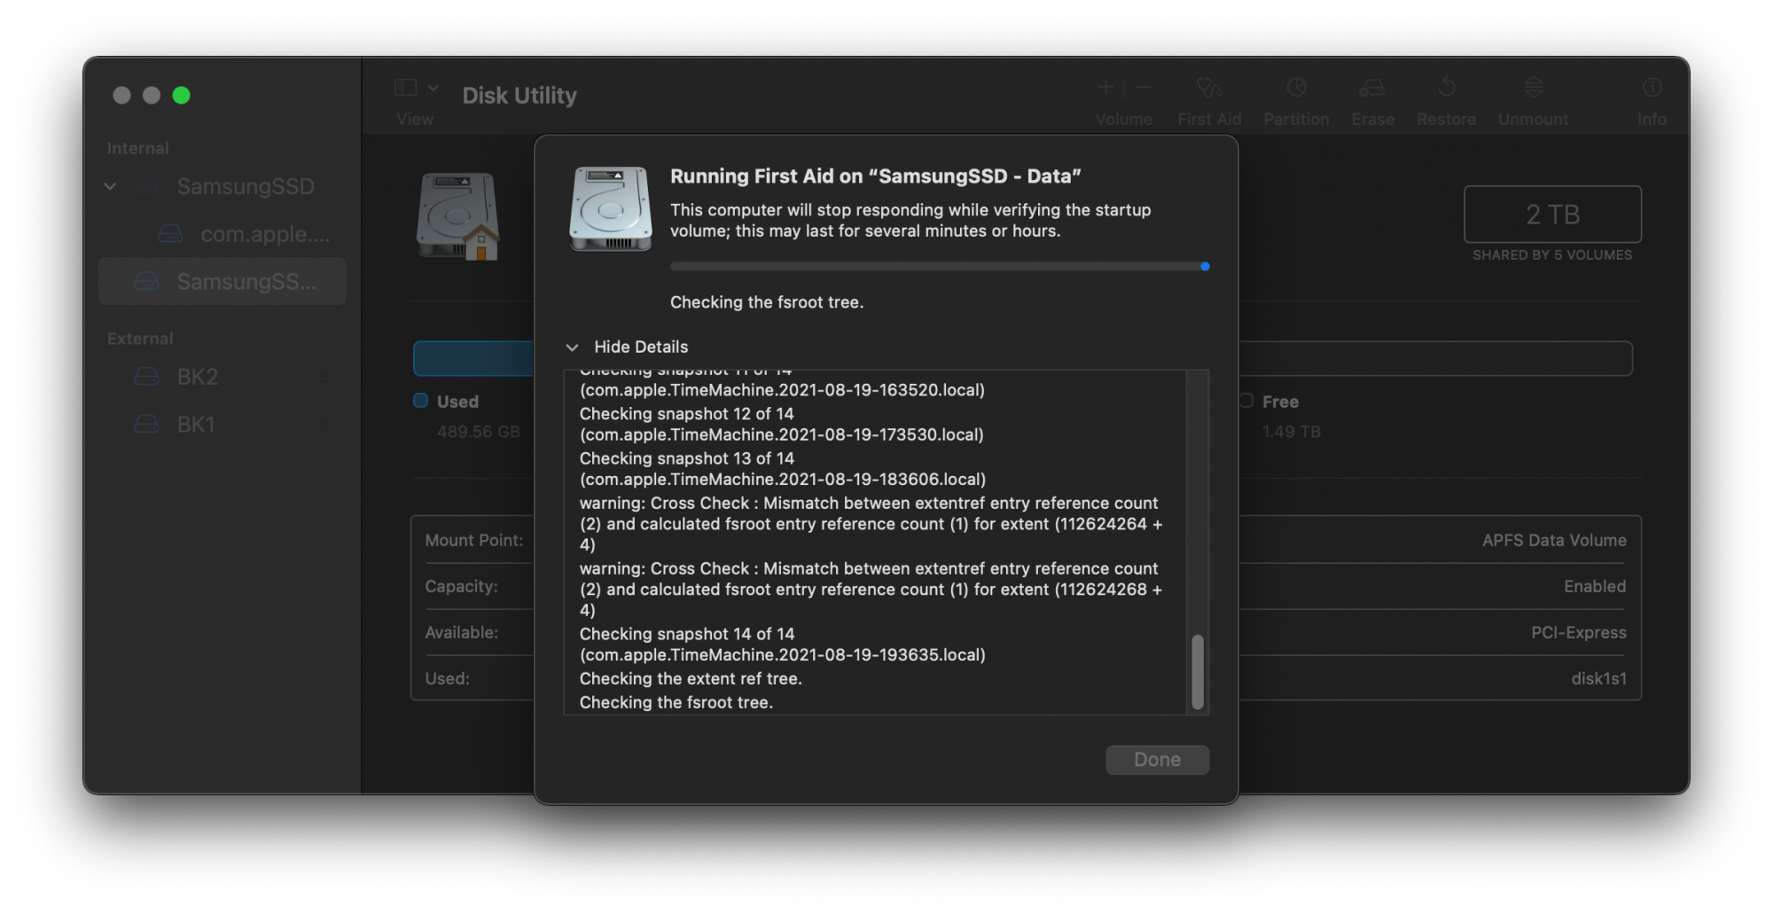This screenshot has width=1773, height=915.
Task: Click the 'Checking snapshot 14 of 14' log line
Action: (687, 634)
